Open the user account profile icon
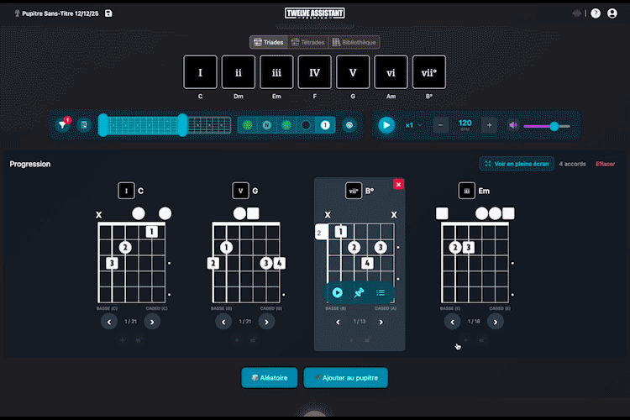This screenshot has height=420, width=630. pyautogui.click(x=614, y=13)
